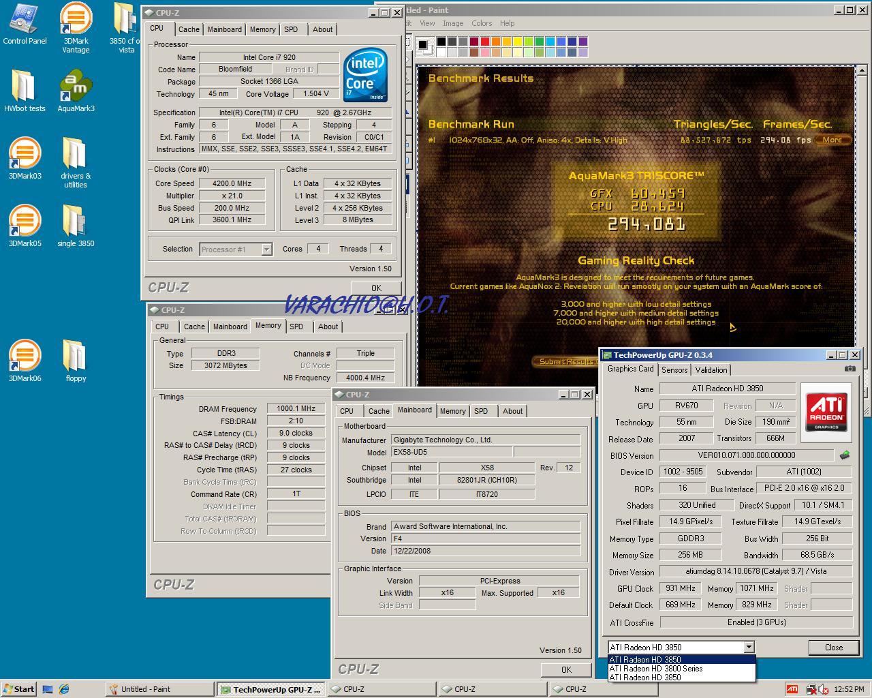Switch to the Validation tab in GPU-Z
Viewport: 872px width, 698px height.
click(x=711, y=370)
